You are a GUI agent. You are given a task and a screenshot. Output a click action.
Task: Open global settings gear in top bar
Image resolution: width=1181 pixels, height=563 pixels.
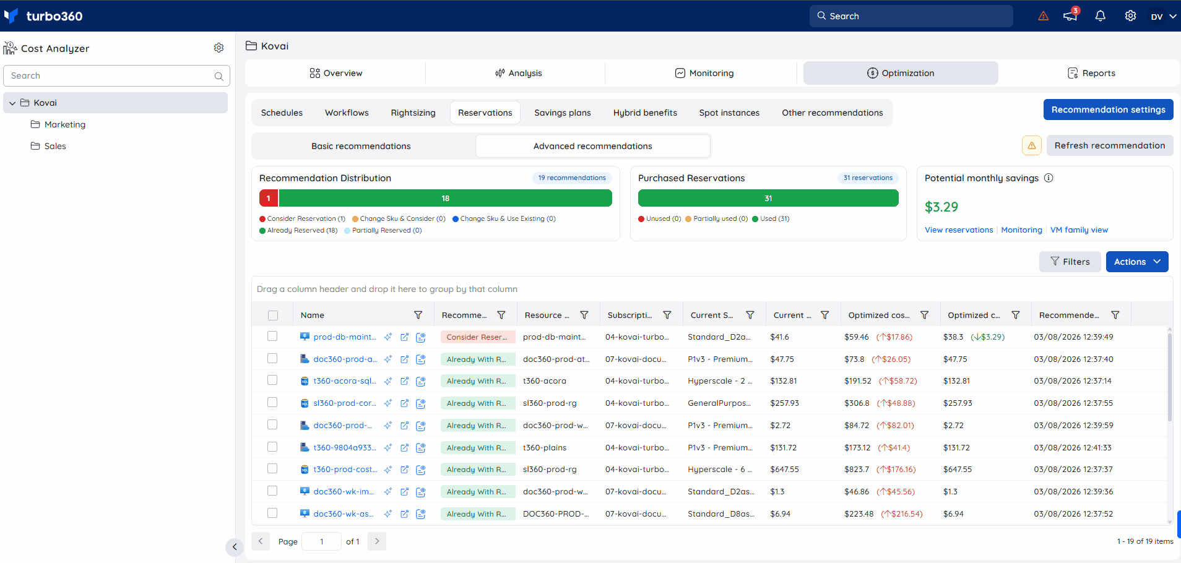1130,16
